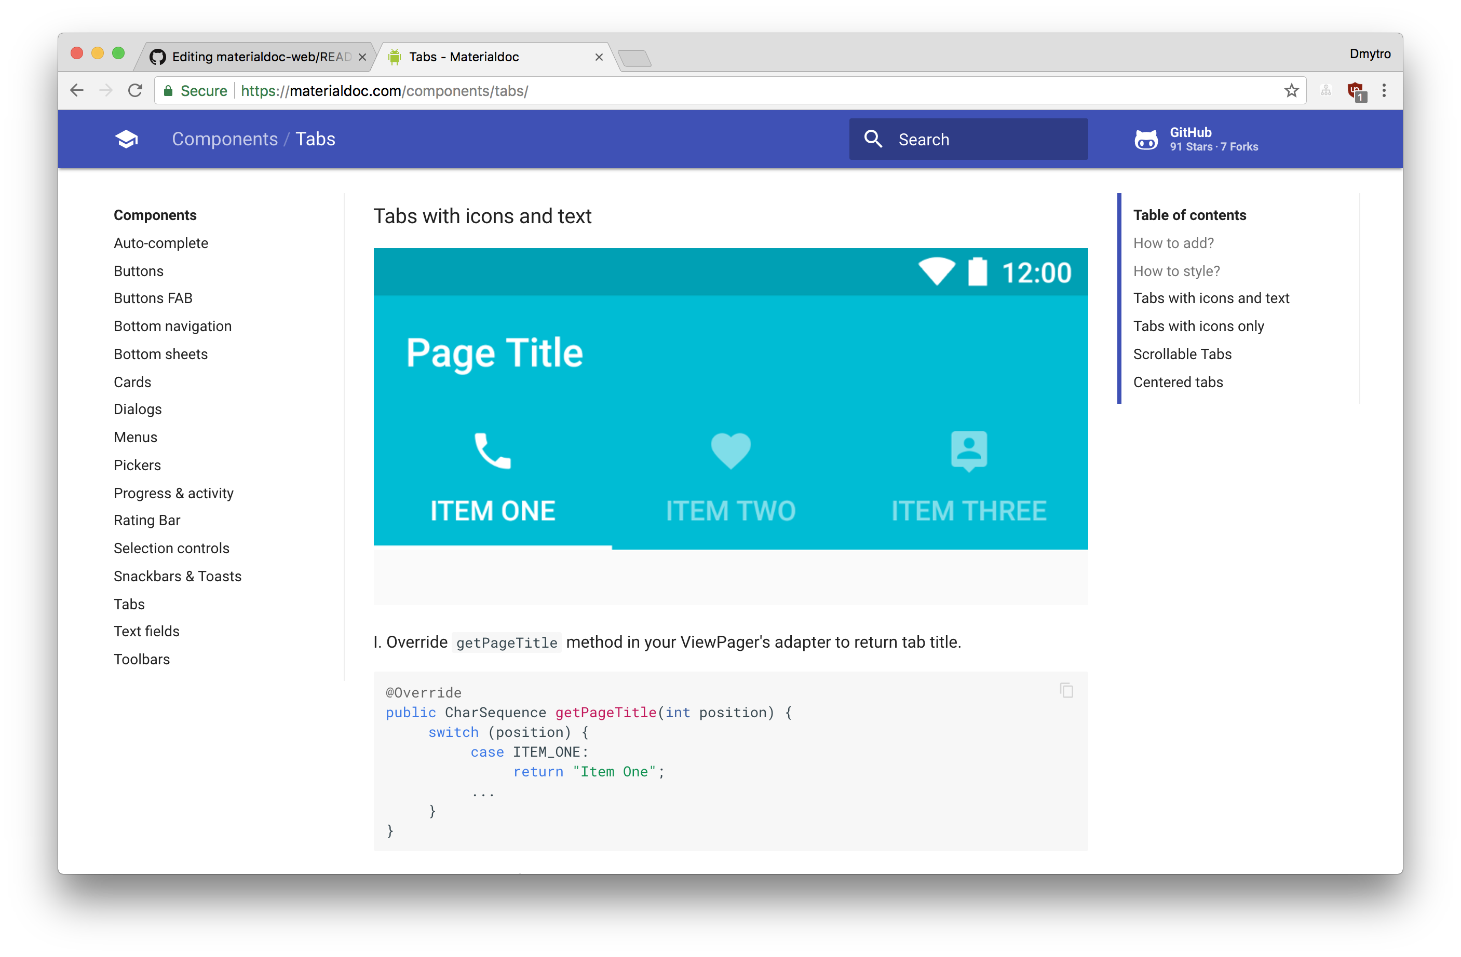The height and width of the screenshot is (957, 1461).
Task: Click the Materialdoc graduation cap logo
Action: 127,139
